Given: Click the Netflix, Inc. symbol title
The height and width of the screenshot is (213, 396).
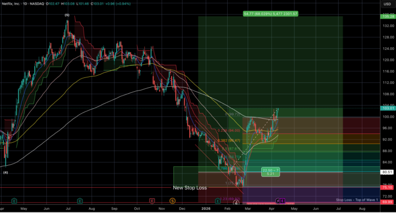Looking at the screenshot, I should 10,4.
